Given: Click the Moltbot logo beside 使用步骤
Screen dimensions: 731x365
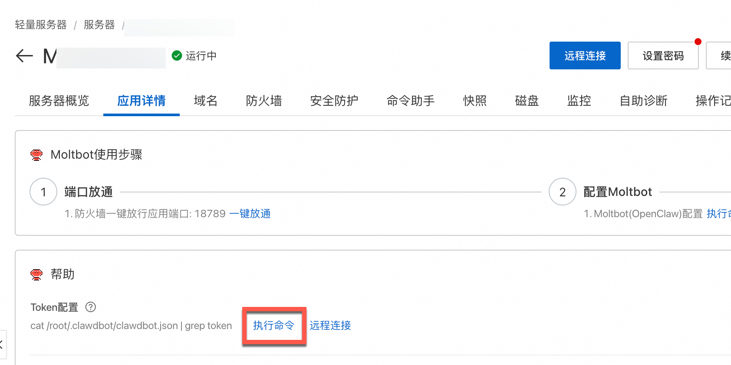Looking at the screenshot, I should [x=36, y=155].
